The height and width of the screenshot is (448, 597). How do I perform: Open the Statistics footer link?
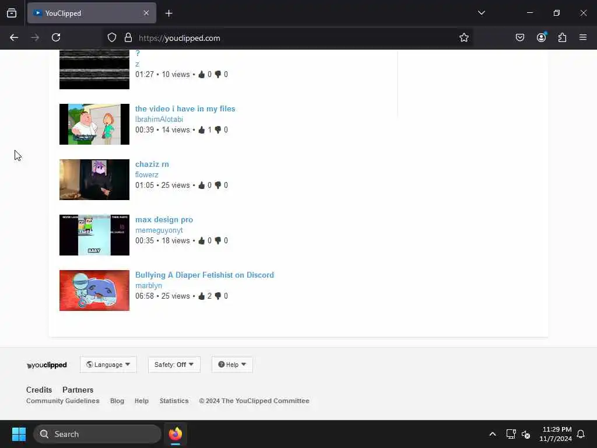tap(174, 401)
